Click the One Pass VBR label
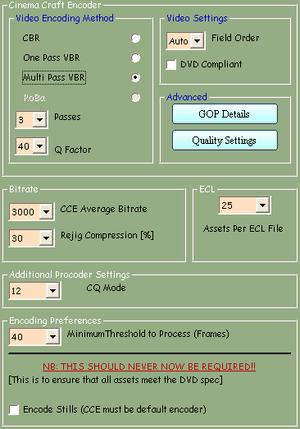Viewport: 300px width, 429px height. [x=52, y=58]
